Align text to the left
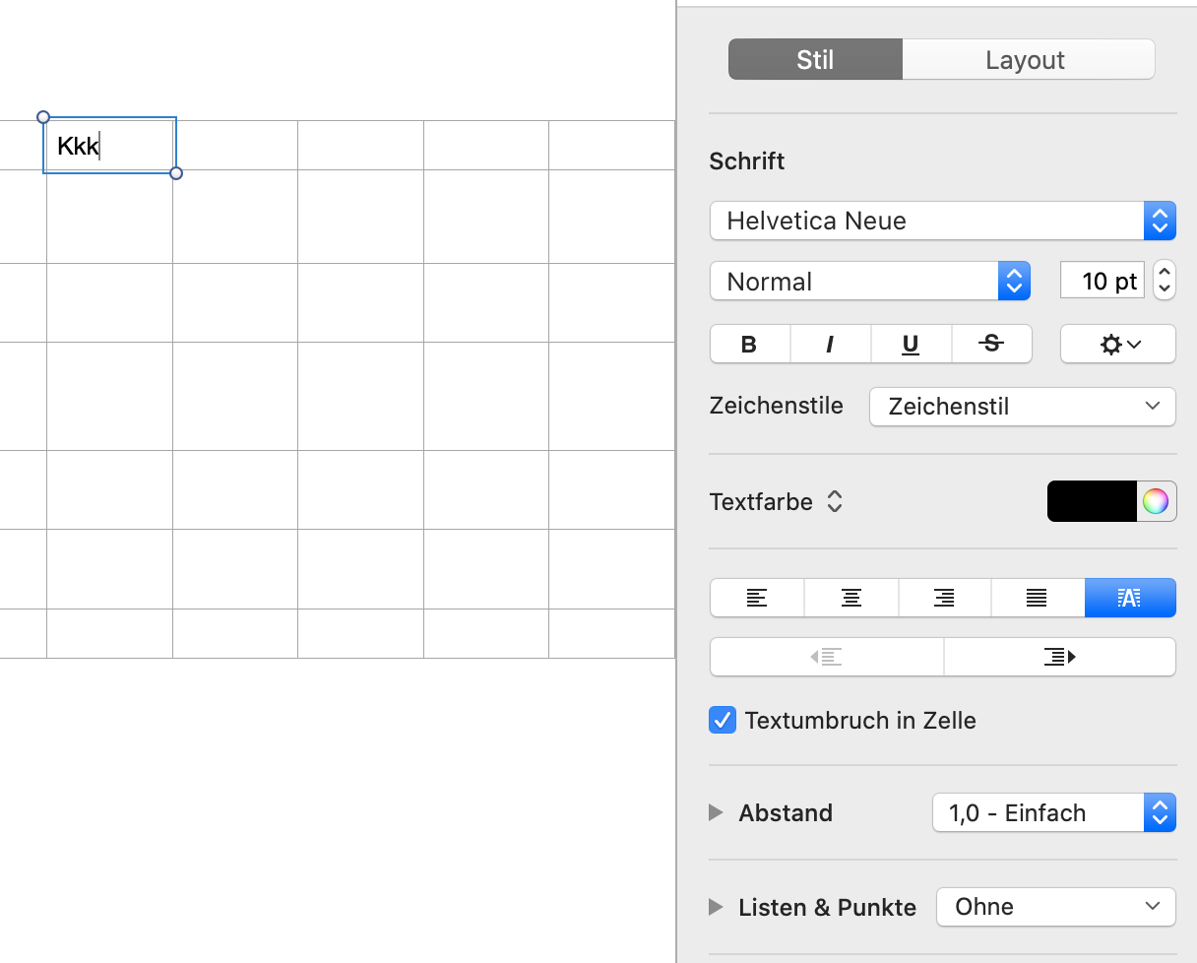 pos(757,598)
